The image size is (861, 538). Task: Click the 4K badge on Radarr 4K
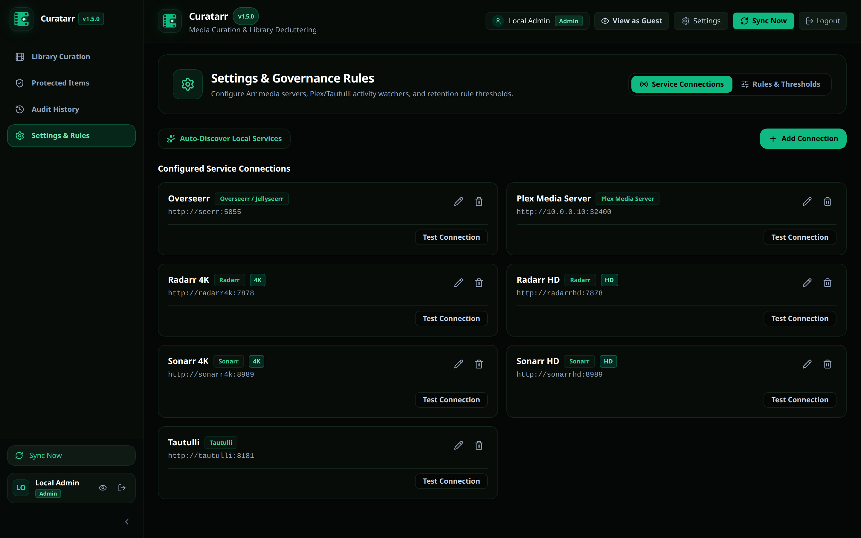point(258,280)
